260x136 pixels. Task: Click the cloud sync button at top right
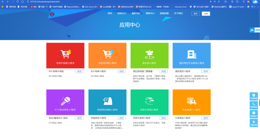[255, 2]
